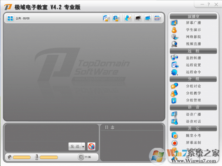This screenshot has width=222, height=166.
Task: Collapse the 其它 section header
Action: tap(193, 128)
